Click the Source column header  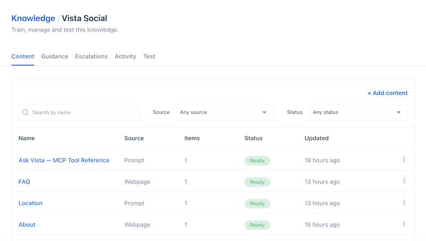click(134, 138)
